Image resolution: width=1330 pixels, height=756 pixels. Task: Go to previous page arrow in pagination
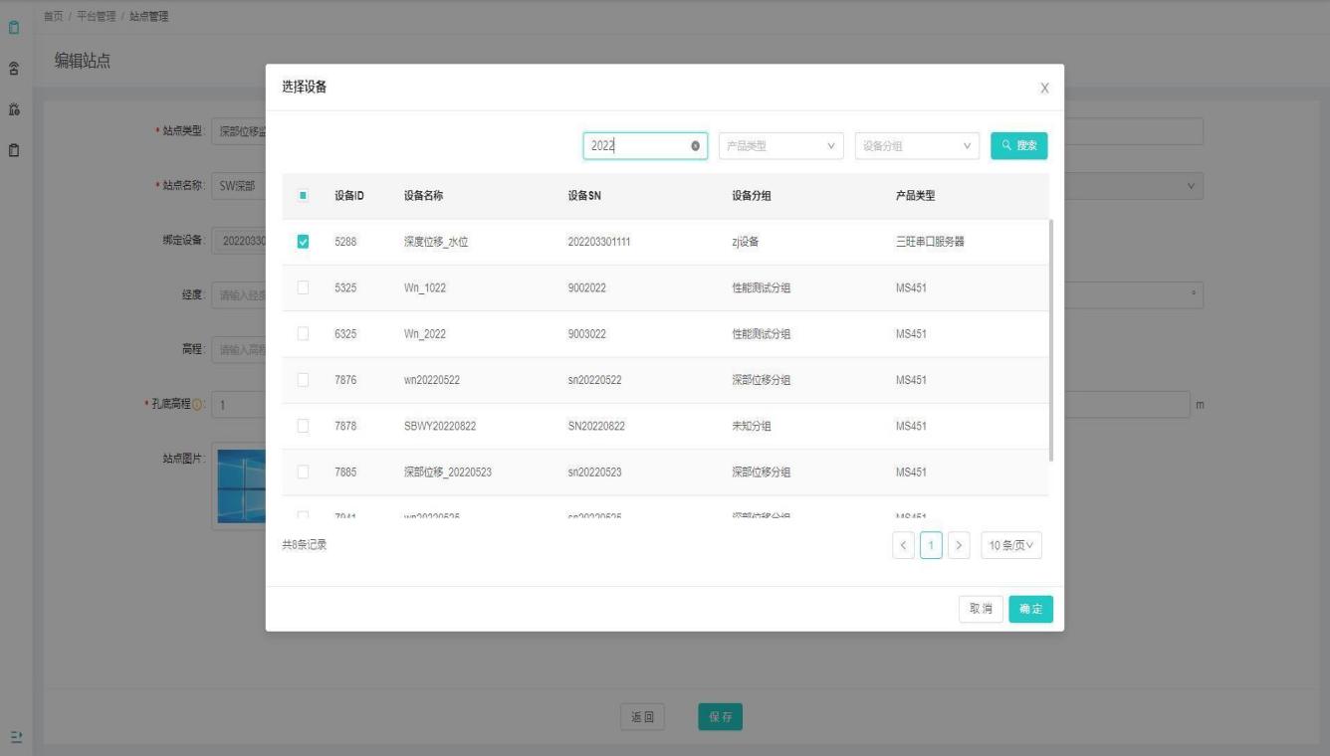[x=904, y=545]
